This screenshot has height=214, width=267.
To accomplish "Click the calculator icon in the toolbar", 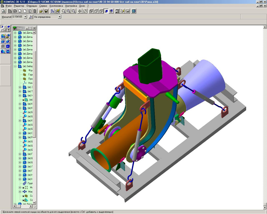I will tap(134, 11).
